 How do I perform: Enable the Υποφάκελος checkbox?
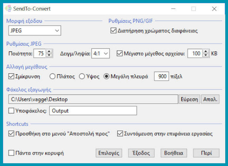[x=11, y=111]
